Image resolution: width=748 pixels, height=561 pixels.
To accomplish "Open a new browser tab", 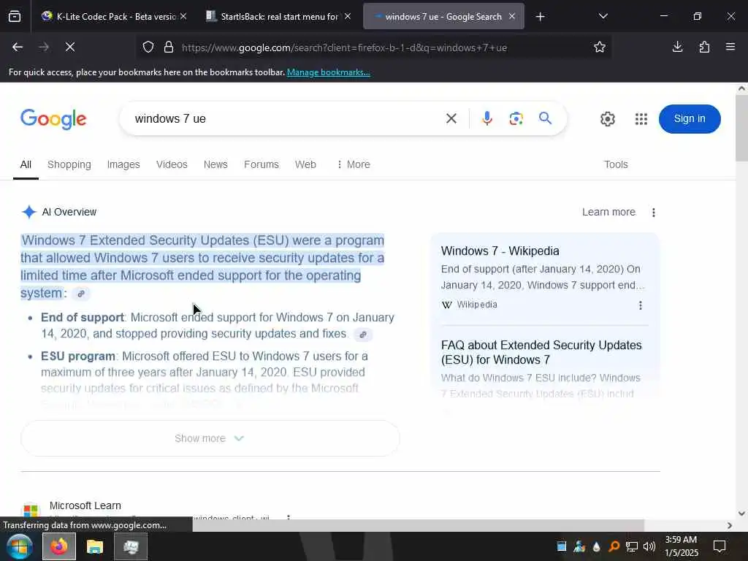I will [x=540, y=17].
